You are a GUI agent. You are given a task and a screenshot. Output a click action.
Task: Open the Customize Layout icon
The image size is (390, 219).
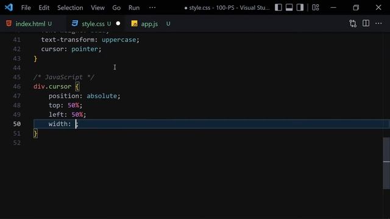(x=316, y=7)
